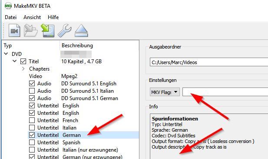Click the MKV Flags value text field

coord(225,92)
